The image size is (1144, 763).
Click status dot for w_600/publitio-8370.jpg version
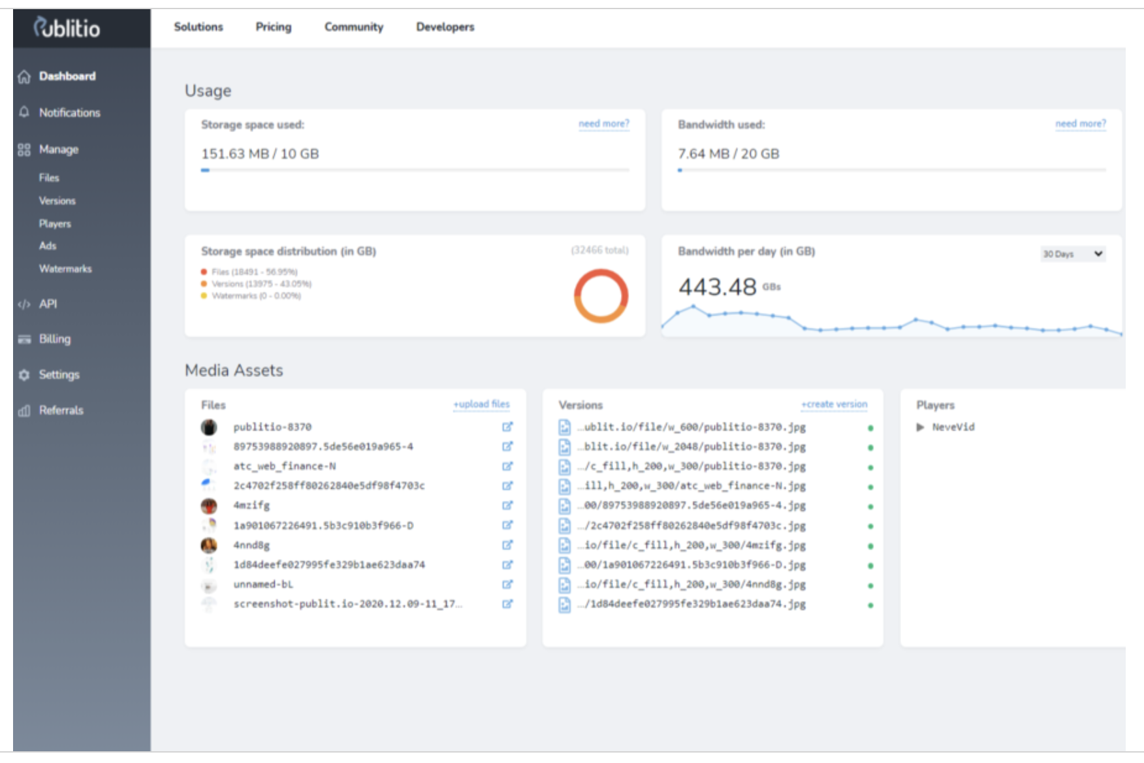pyautogui.click(x=870, y=429)
